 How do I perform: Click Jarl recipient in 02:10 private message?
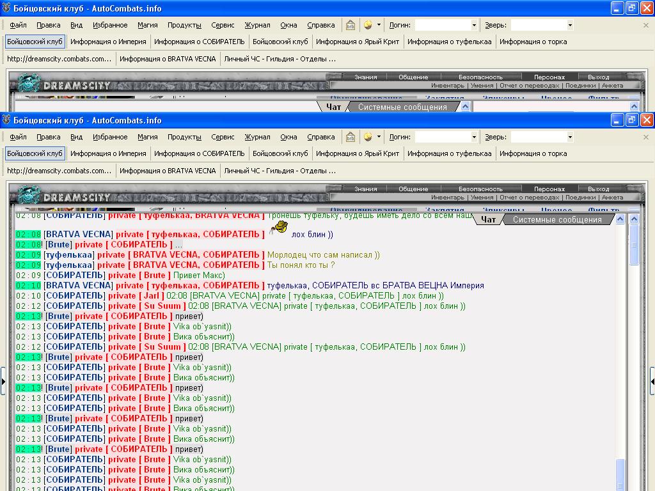[x=152, y=295]
